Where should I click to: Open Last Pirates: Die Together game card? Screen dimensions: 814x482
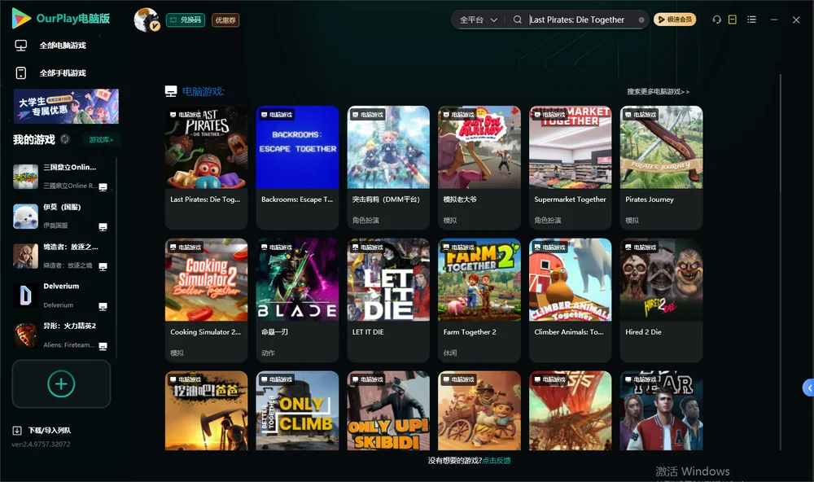(206, 167)
